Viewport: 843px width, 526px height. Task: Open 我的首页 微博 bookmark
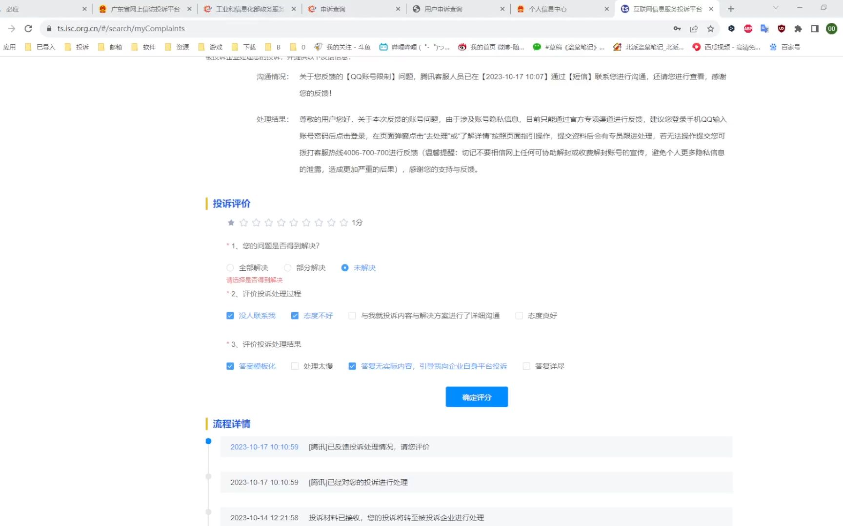point(491,47)
